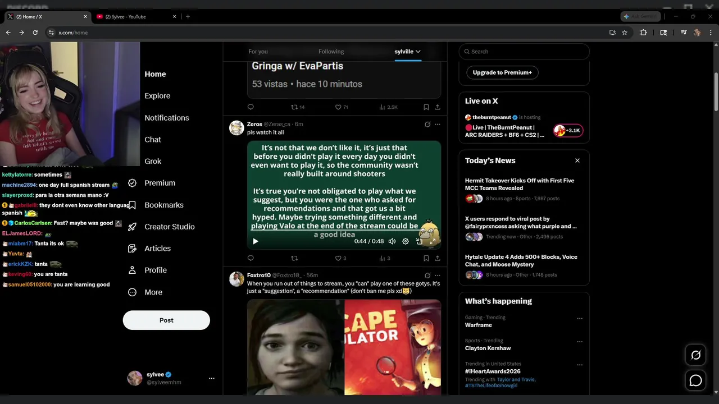The height and width of the screenshot is (404, 719).
Task: Click Upgrade to Premium+ button
Action: pyautogui.click(x=502, y=72)
